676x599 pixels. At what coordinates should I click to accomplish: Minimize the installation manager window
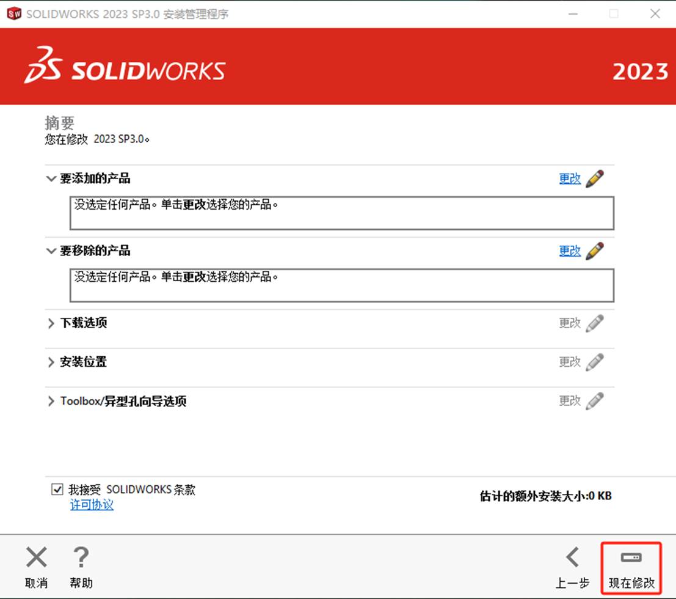coord(573,14)
